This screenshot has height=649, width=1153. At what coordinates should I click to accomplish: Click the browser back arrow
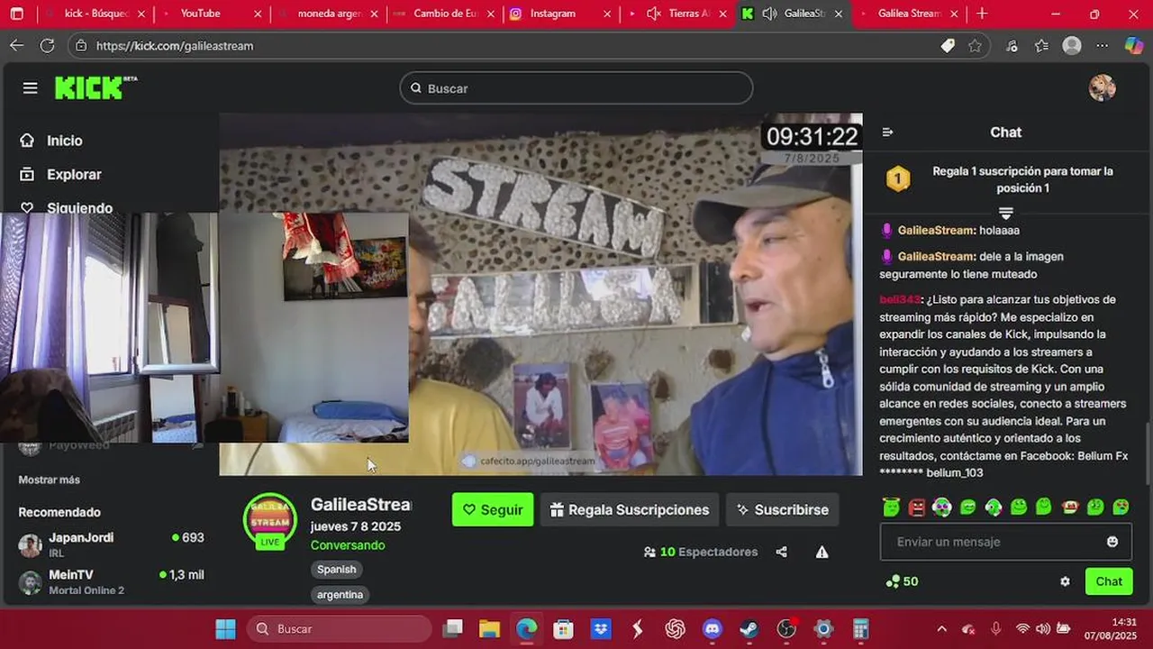point(17,45)
